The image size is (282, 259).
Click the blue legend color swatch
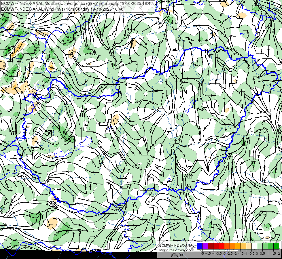tap(200, 246)
